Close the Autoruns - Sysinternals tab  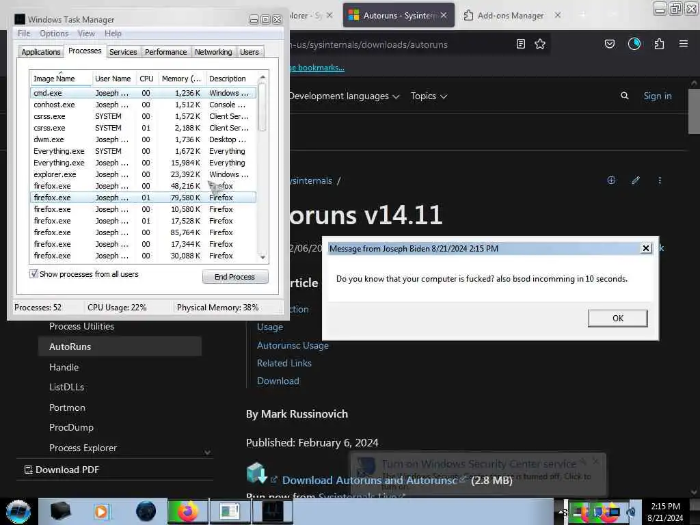[443, 15]
